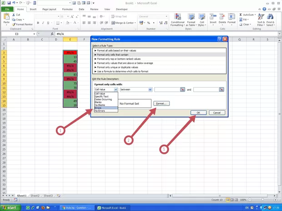Image resolution: width=282 pixels, height=211 pixels.
Task: Click the insert function fx icon
Action: (x=52, y=34)
